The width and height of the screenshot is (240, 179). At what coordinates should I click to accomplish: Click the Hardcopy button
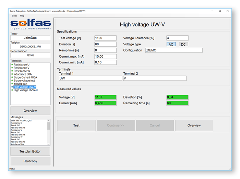coord(30,161)
